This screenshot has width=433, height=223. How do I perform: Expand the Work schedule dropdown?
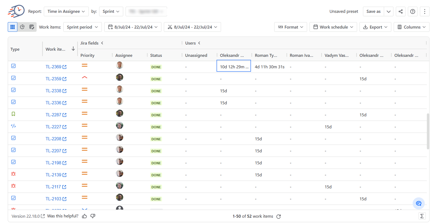point(333,27)
